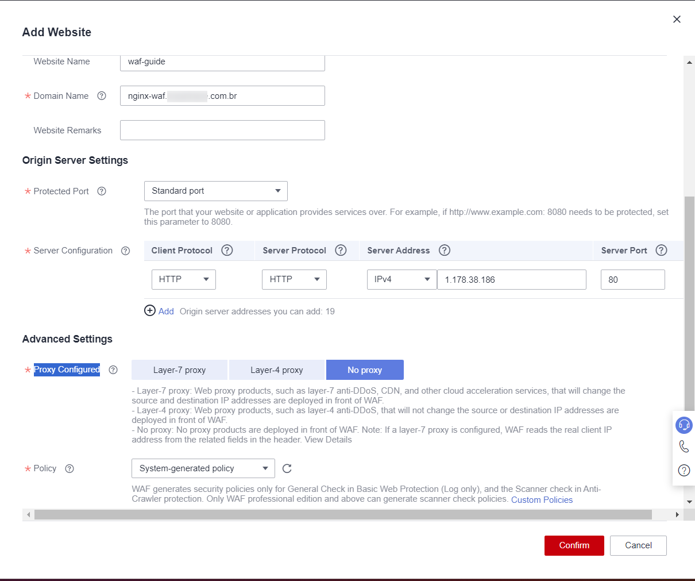
Task: Open the IPv4 address type dropdown
Action: tap(401, 279)
